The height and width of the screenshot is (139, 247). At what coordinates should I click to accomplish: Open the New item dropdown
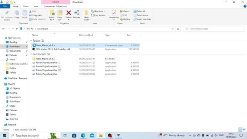pyautogui.click(x=98, y=11)
